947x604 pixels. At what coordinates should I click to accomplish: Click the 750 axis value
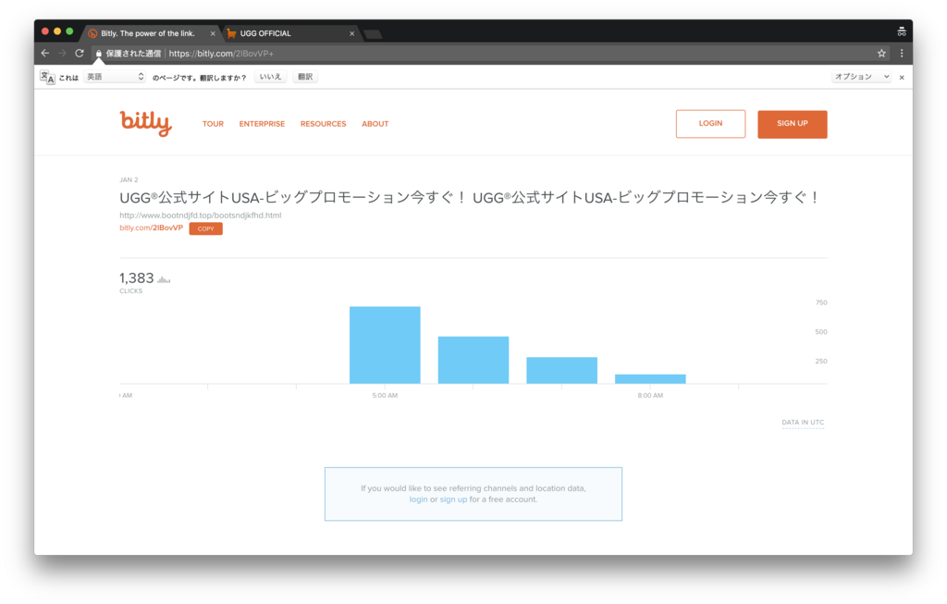click(821, 302)
